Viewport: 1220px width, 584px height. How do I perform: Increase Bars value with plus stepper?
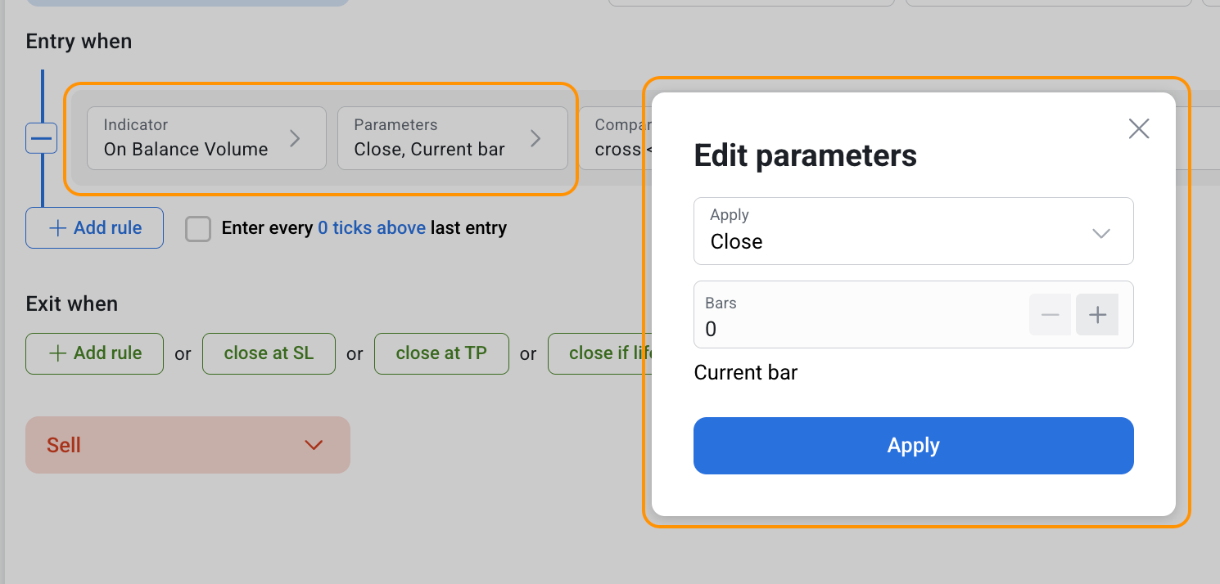1097,316
